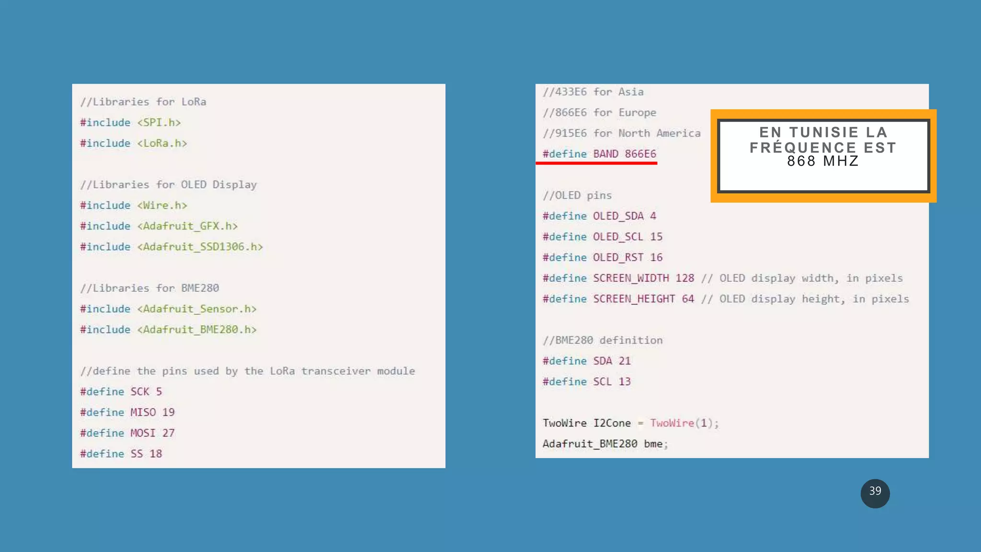Click the orange Tunisie frequency callout box
This screenshot has height=552, width=981.
823,156
